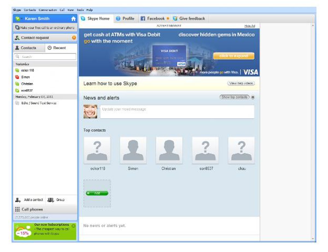Click the orange Contact request alert badge

click(x=74, y=38)
